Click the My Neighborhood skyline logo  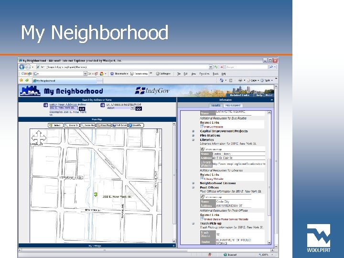[30, 91]
